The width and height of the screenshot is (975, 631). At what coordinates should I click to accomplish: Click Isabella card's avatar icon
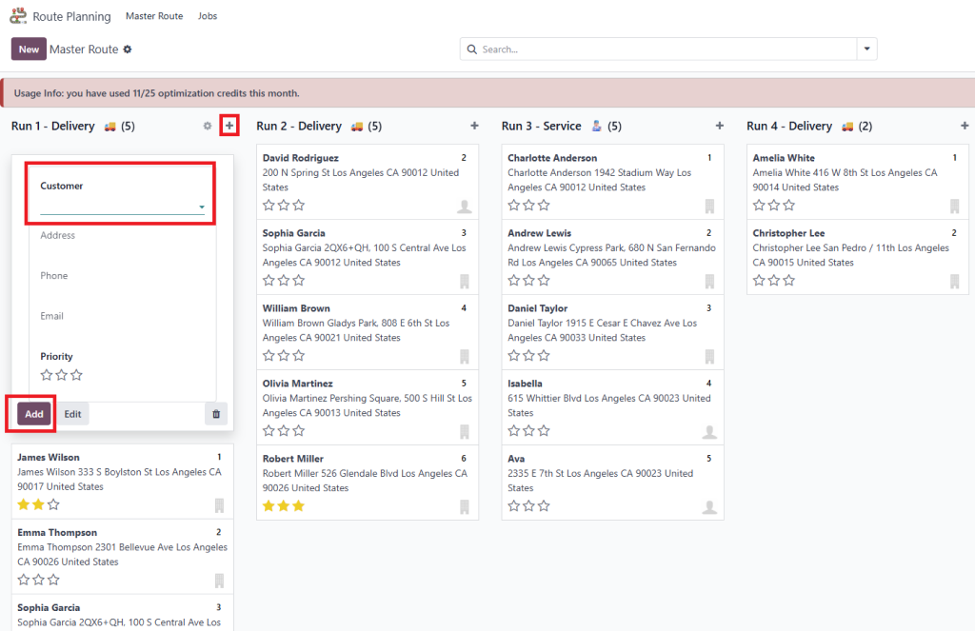709,432
